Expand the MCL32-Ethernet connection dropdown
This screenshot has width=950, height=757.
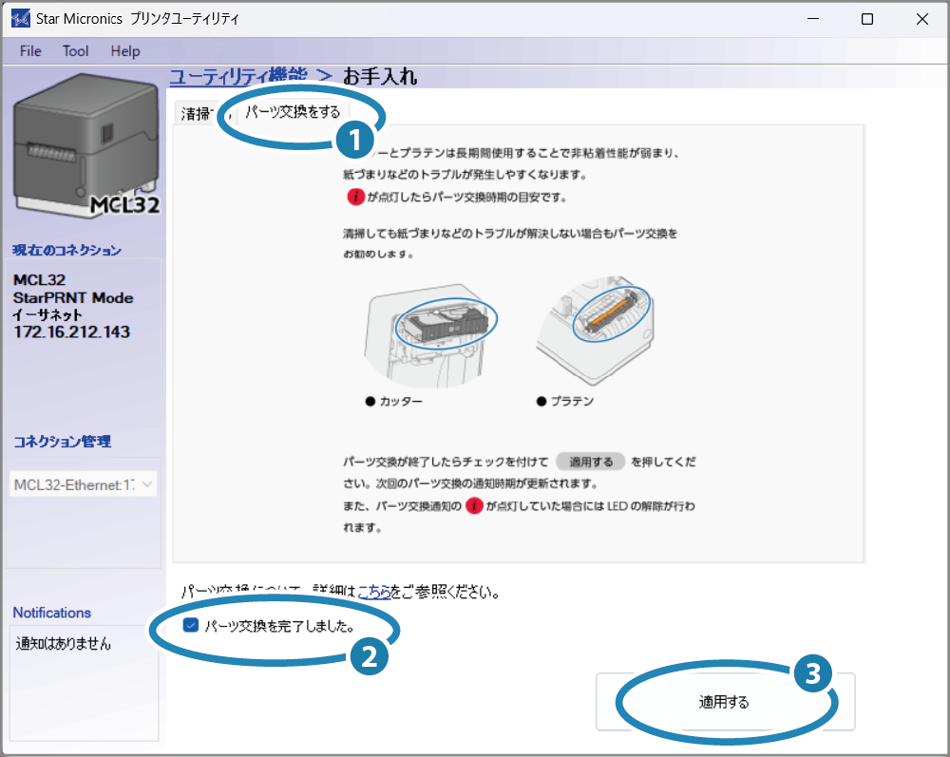[84, 484]
